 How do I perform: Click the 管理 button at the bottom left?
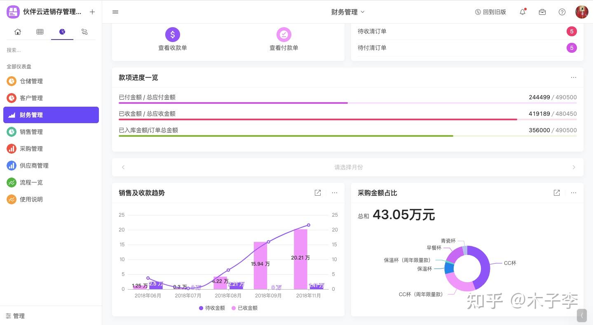coord(14,316)
